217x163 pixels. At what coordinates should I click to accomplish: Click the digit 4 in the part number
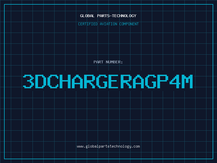175,81
